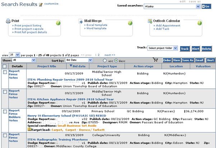The height and width of the screenshot is (148, 216).
Task: Click Firms link in Kitchen Appliance row
Action: (13, 94)
